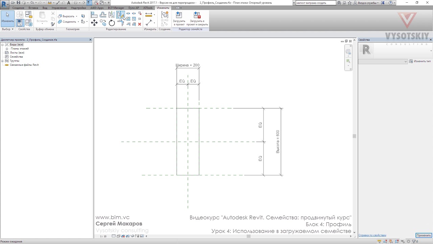Expand the Группы tree node
433x244 pixels.
[x=2, y=61]
